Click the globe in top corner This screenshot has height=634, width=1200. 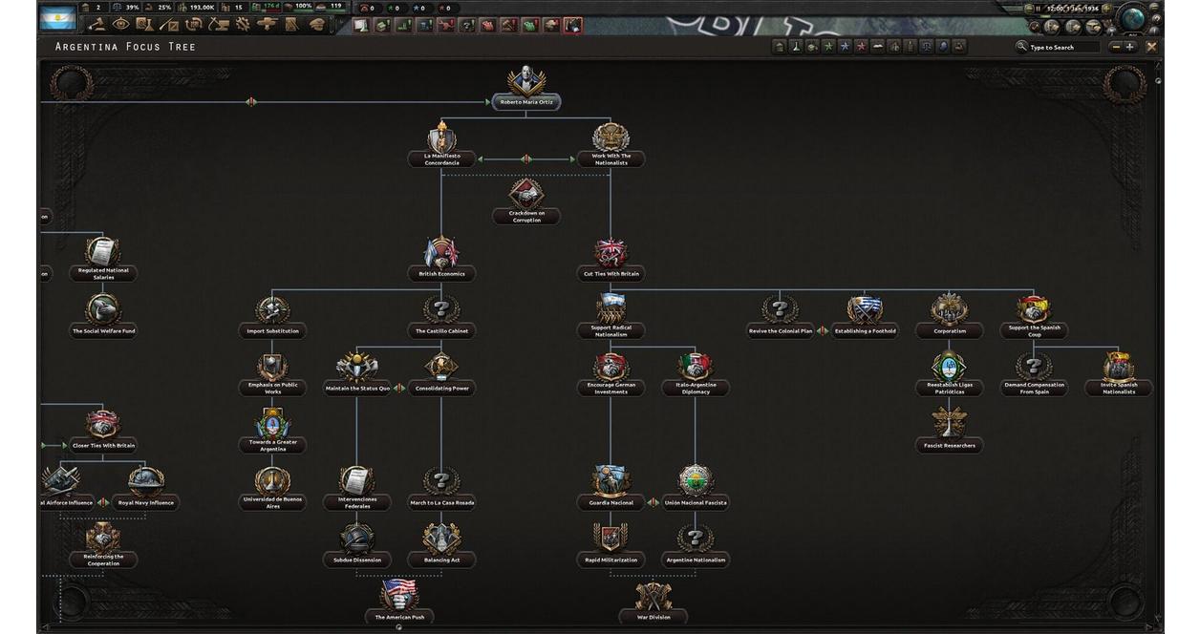pyautogui.click(x=1132, y=19)
